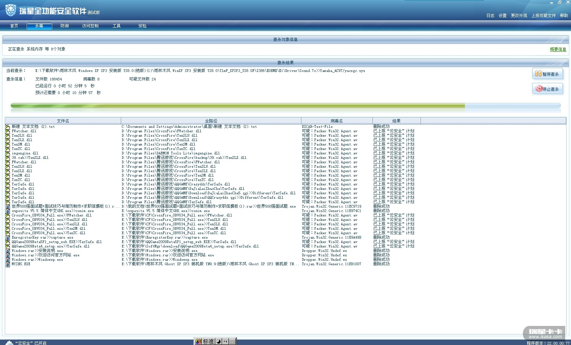Click the "云安全" 已开启 status text
The image size is (571, 345).
(31, 343)
